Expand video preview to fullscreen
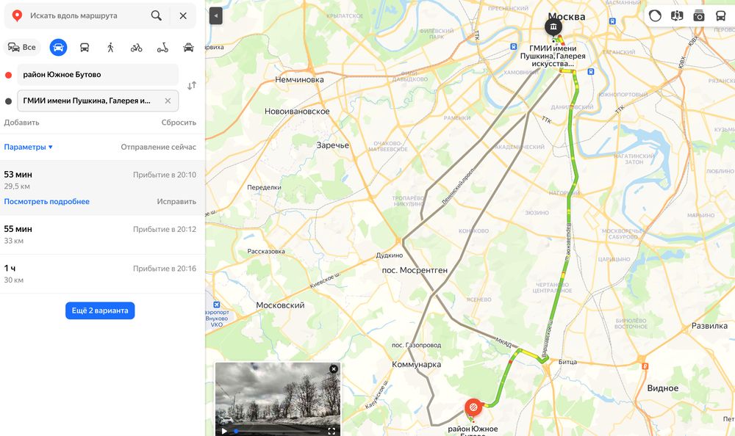Viewport: 735px width, 436px height. pyautogui.click(x=331, y=431)
